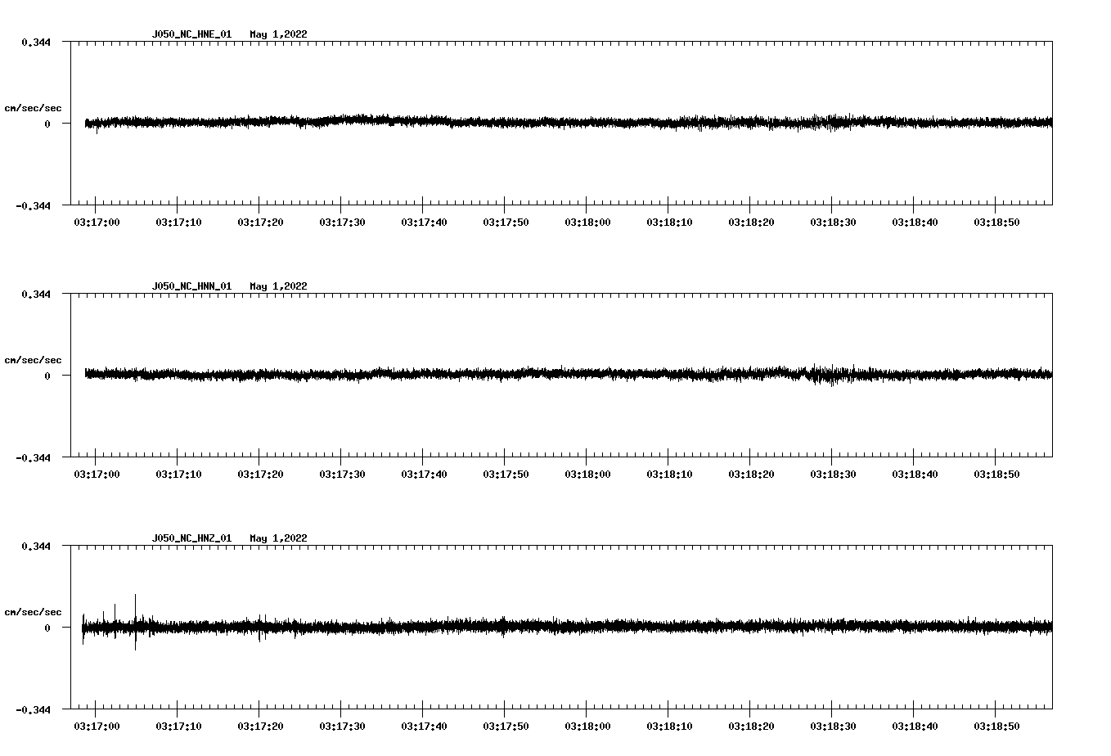
Task: Click the 03:18:50 time label on the HNE plot
Action: click(996, 223)
